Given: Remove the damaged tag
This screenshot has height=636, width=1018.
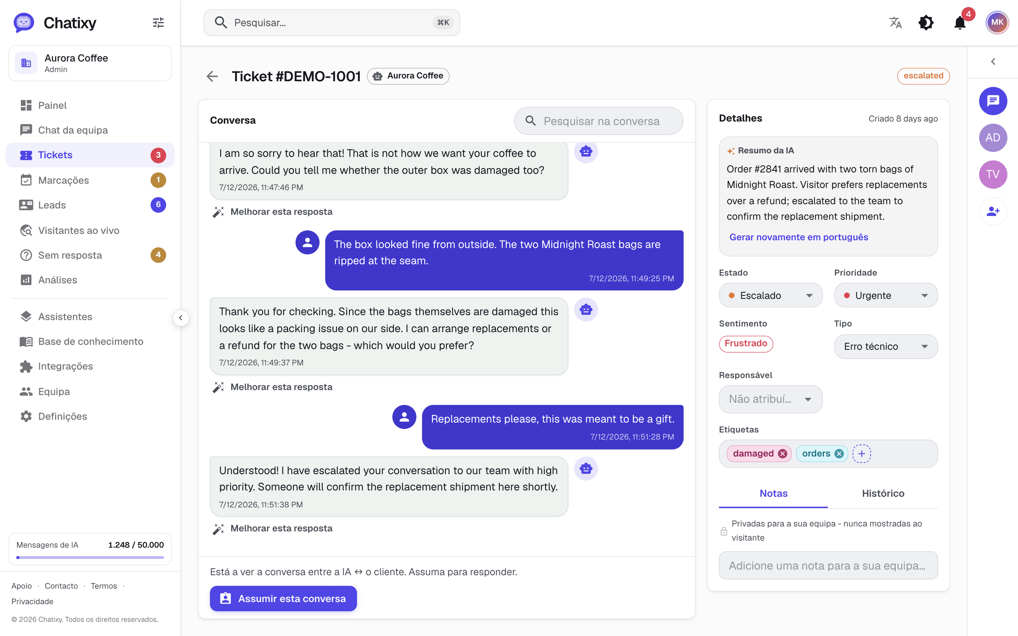Looking at the screenshot, I should 783,453.
